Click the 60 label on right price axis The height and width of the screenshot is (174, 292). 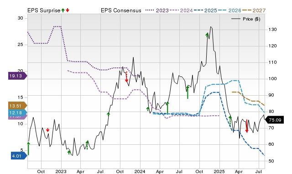(x=271, y=144)
